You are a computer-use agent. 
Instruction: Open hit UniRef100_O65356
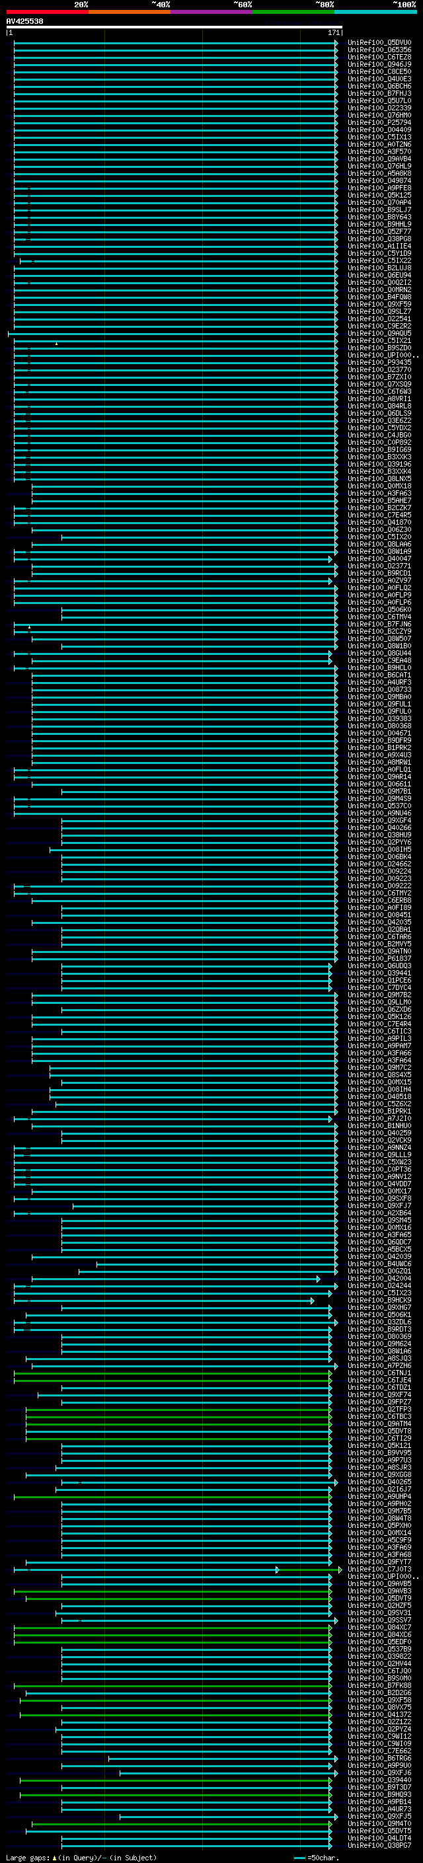coord(379,50)
